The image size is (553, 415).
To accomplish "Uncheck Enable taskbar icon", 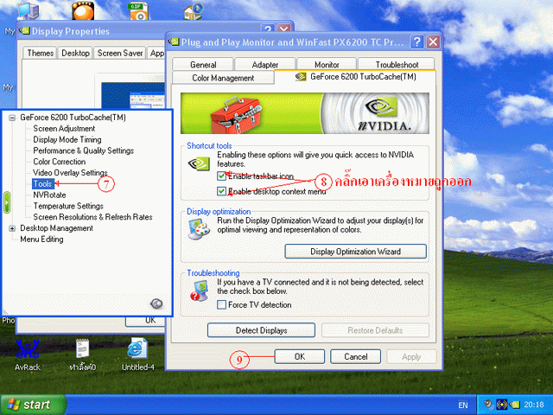I will tap(221, 176).
